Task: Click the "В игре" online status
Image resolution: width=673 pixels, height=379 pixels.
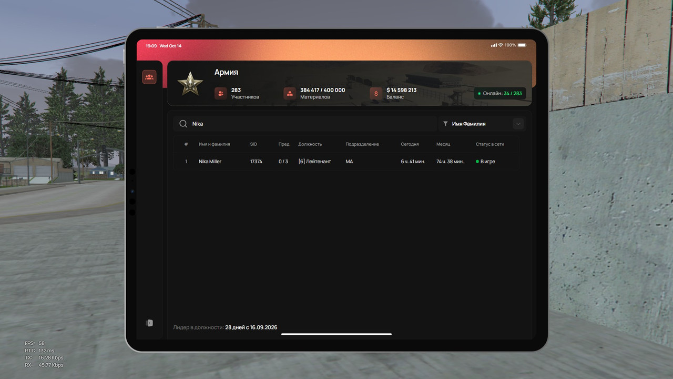Action: coord(486,162)
